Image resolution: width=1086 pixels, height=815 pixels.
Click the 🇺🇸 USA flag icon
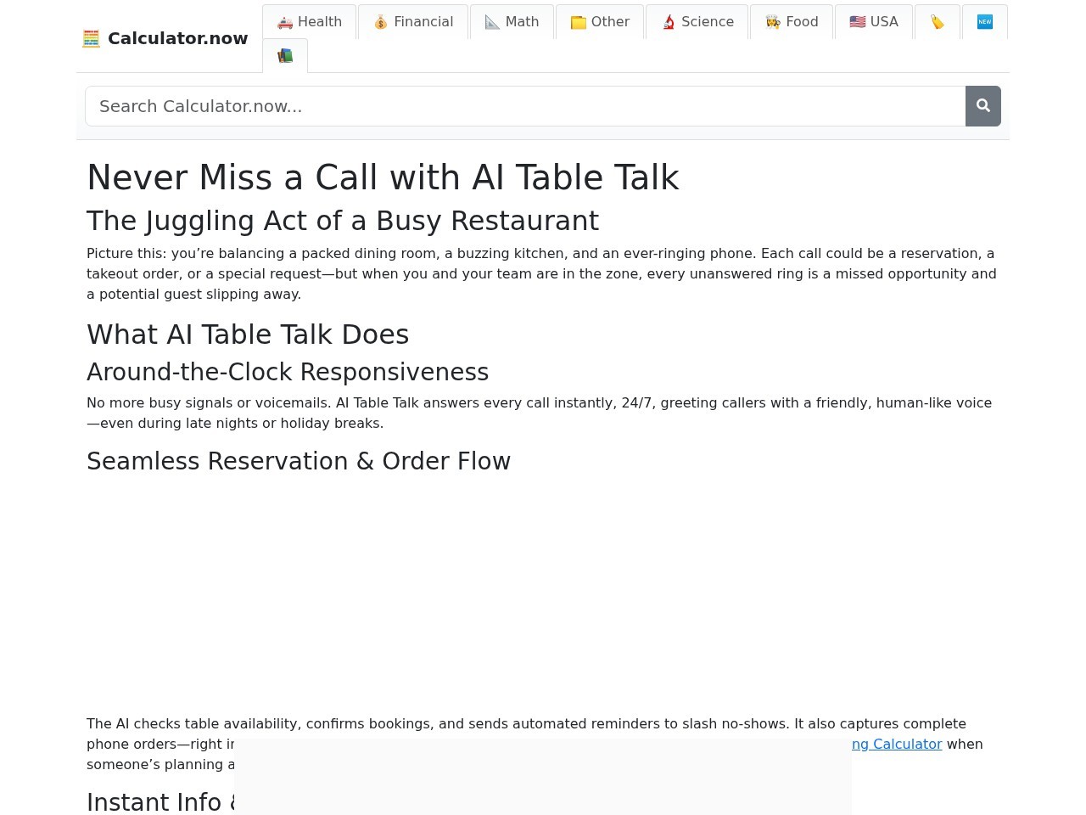[858, 22]
